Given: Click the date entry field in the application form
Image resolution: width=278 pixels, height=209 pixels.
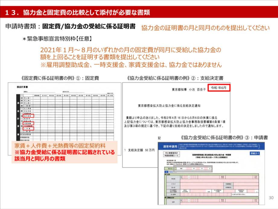Looking at the screenshot, I should click(x=194, y=169).
